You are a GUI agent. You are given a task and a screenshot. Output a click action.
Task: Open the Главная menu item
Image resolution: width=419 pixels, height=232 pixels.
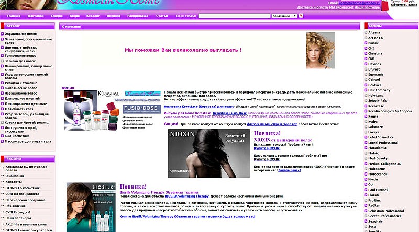[x=14, y=16]
